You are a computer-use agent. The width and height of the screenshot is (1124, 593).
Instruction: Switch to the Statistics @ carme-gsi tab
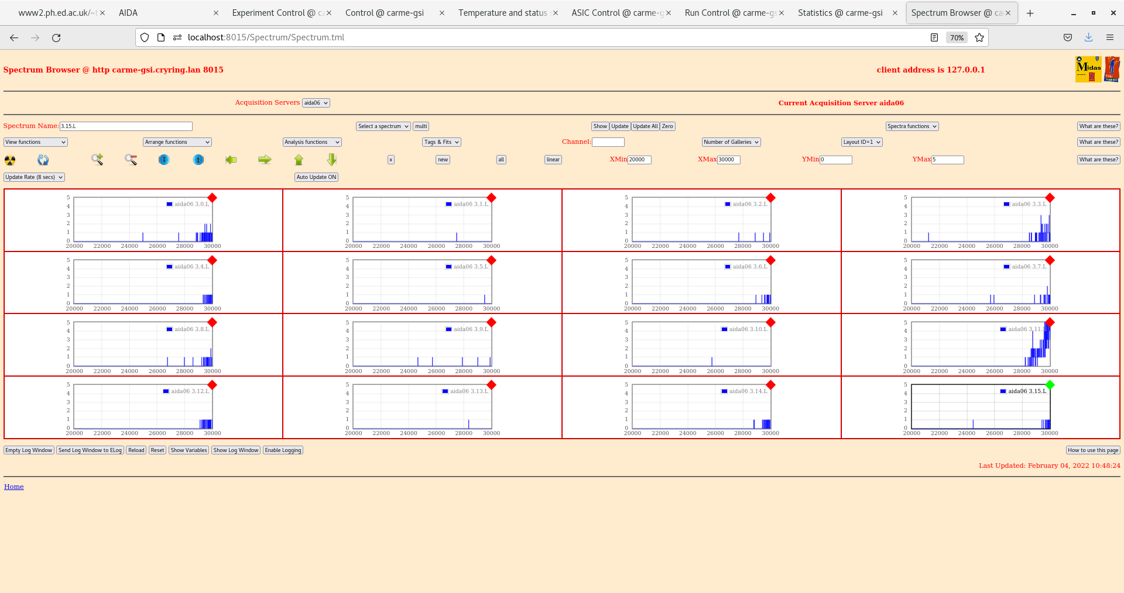(x=840, y=12)
